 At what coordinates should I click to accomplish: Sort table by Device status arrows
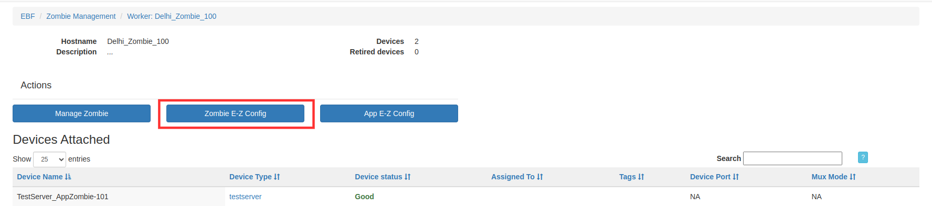tap(408, 177)
